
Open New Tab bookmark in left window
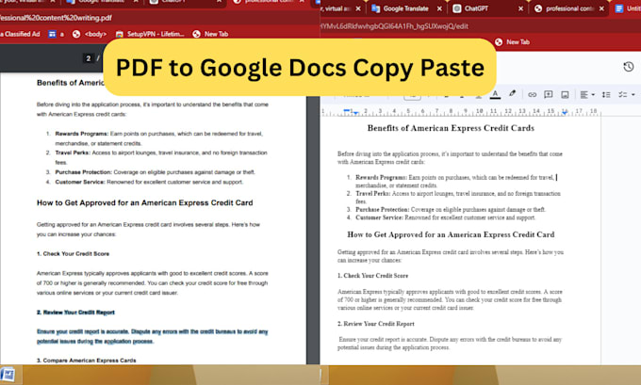210,34
